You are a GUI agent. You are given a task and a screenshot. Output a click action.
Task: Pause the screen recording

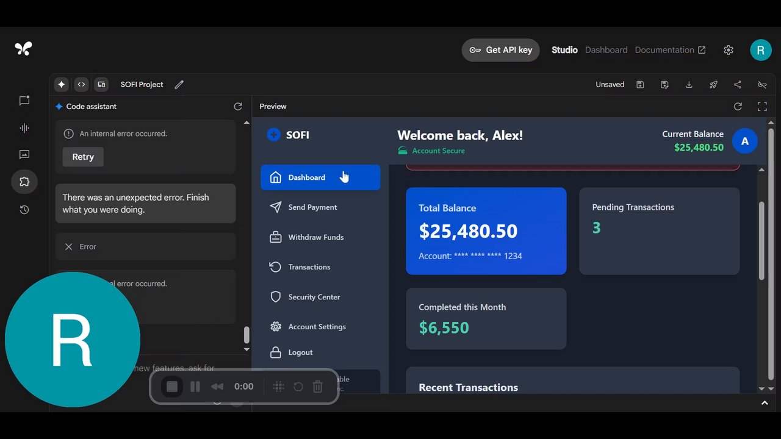click(x=195, y=387)
